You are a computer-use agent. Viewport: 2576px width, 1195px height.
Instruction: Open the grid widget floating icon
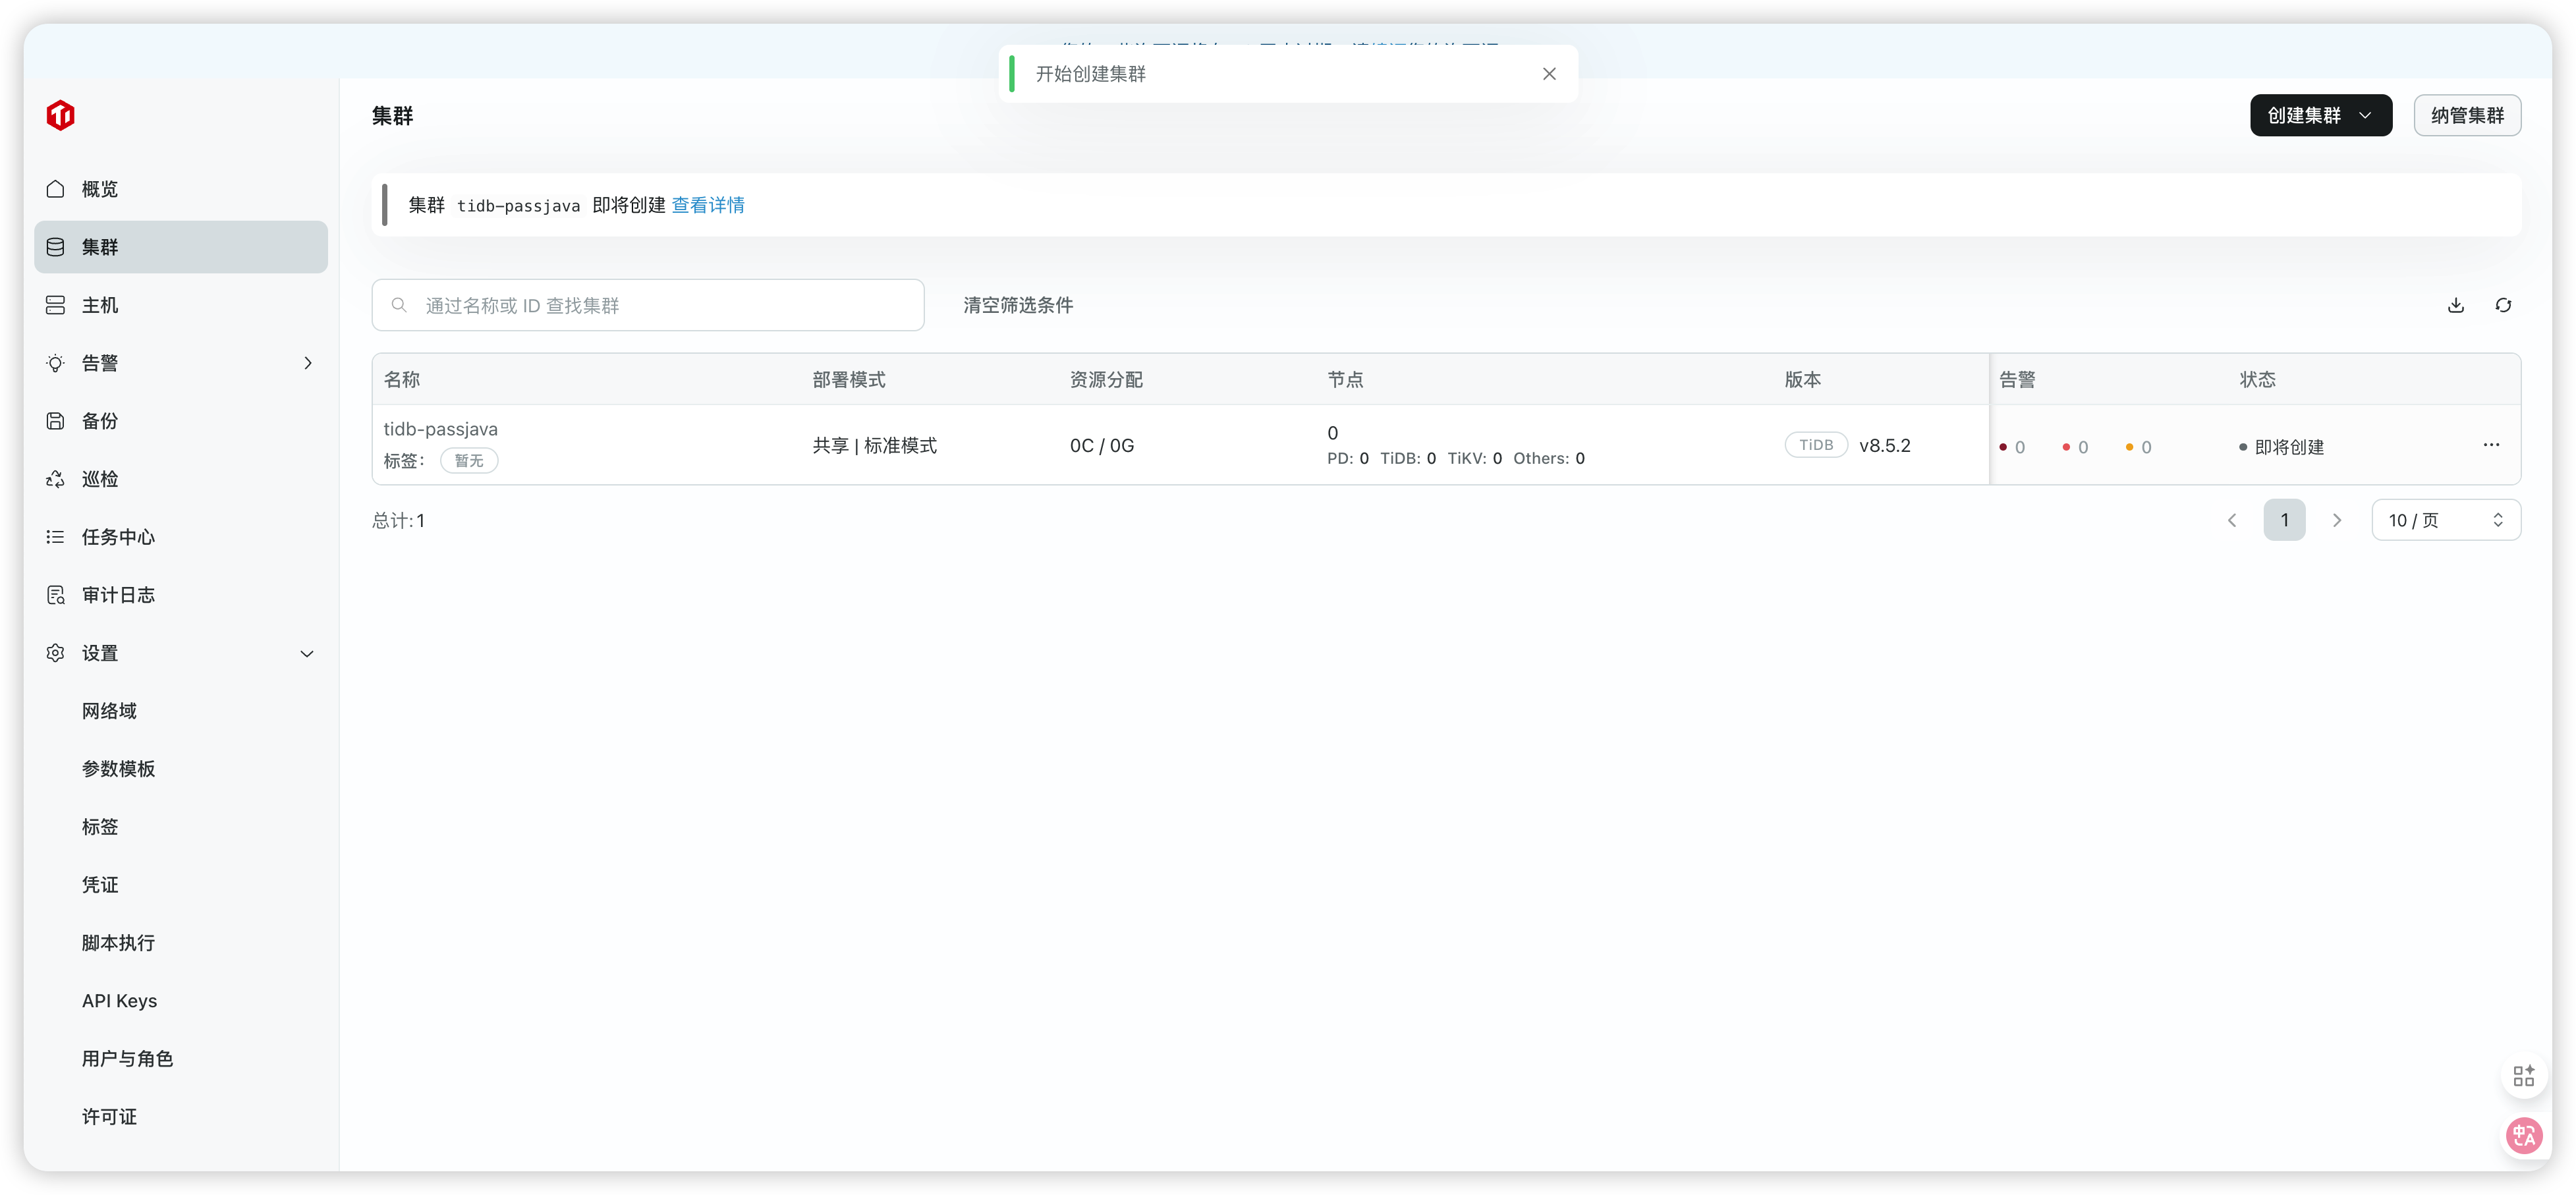(x=2523, y=1076)
